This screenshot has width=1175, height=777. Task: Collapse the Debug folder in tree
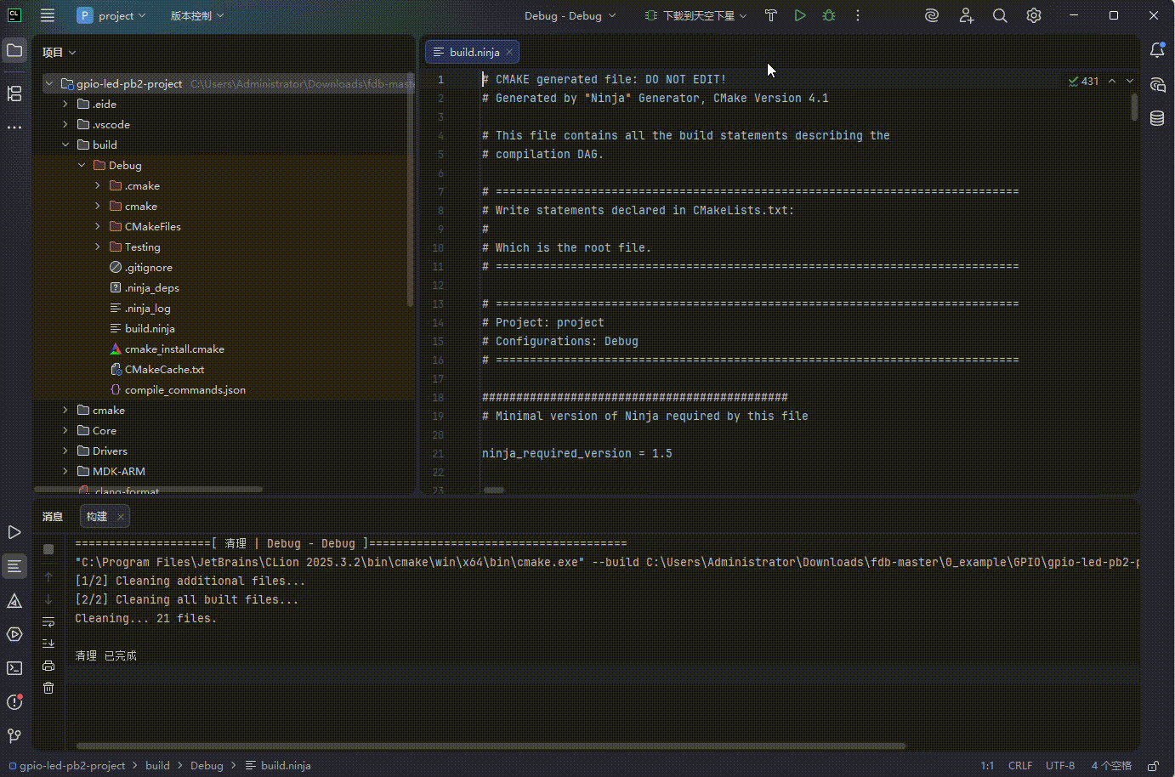[x=82, y=166]
